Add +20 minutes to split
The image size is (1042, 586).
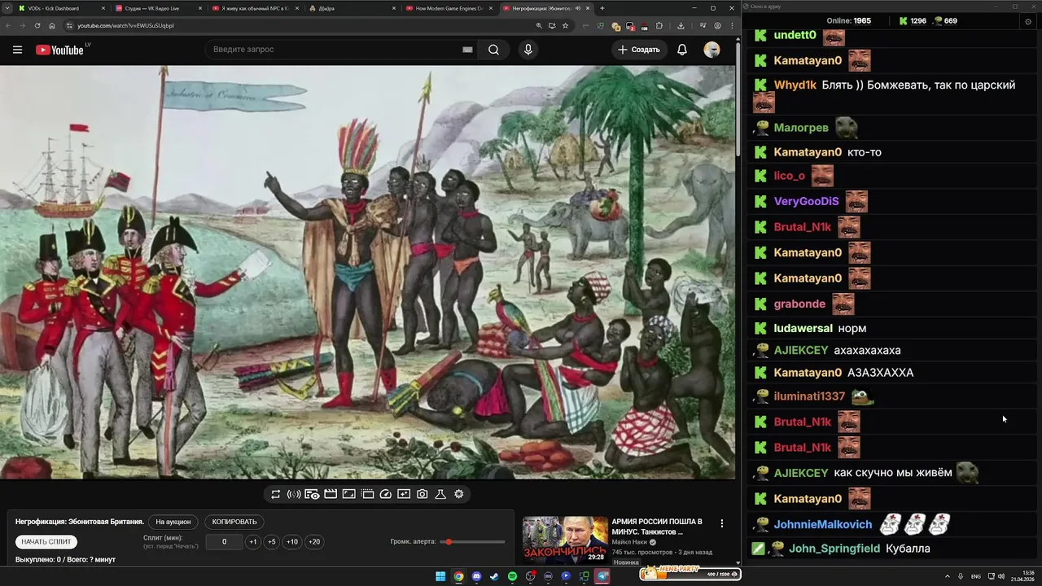pos(314,542)
